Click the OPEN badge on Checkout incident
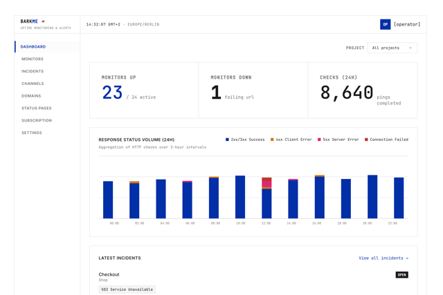 401,275
